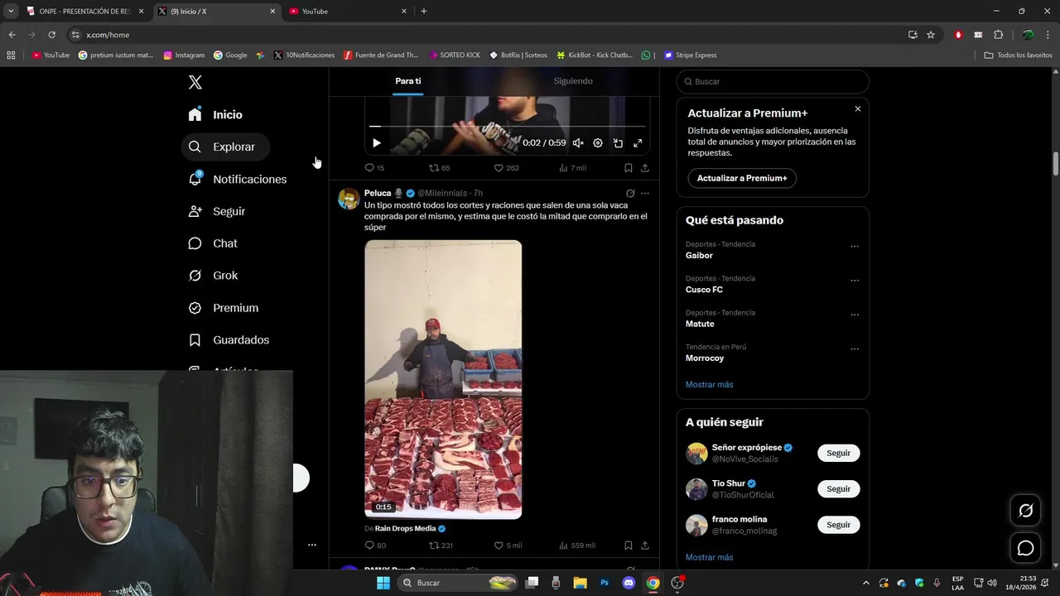The height and width of the screenshot is (596, 1060).
Task: Open the Cusco FC trending topic
Action: tap(704, 290)
